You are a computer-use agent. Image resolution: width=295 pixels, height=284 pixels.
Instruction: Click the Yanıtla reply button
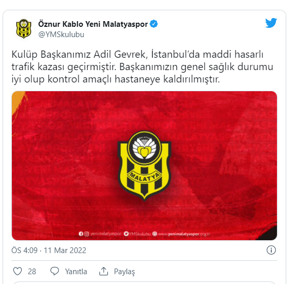[x=76, y=272]
